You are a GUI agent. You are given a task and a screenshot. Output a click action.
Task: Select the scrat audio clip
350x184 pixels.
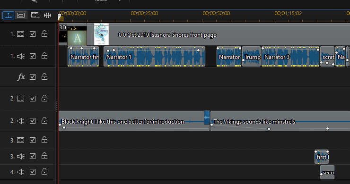[x=327, y=56]
